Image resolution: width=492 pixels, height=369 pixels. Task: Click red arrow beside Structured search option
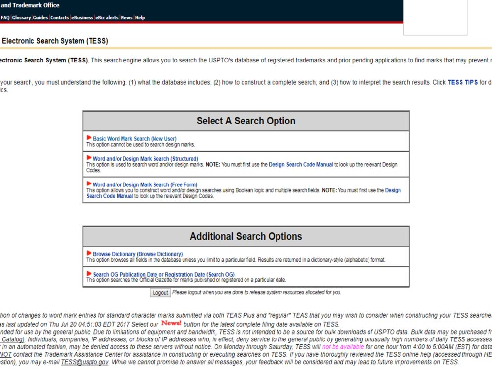[x=89, y=158]
